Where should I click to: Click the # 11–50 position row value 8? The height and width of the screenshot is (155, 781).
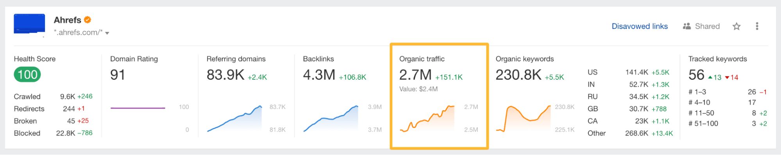coord(754,113)
